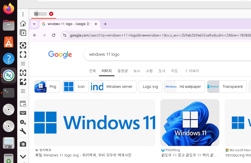
Task: Expand the 더보기 more menu
Action: coord(192,71)
